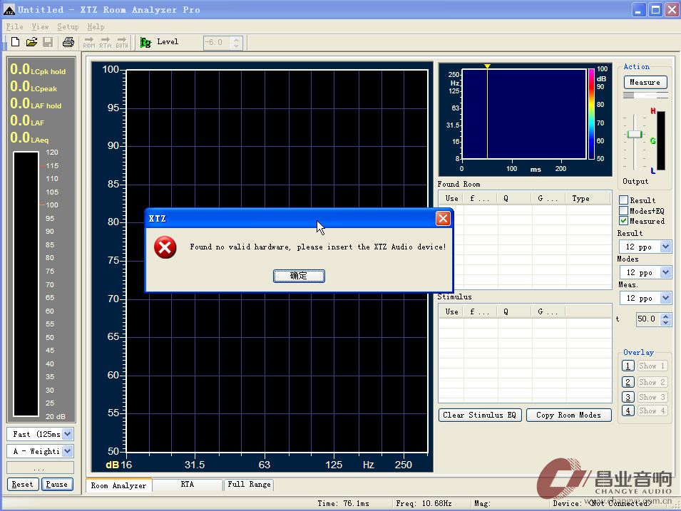
Task: Toggle overlay 4 button
Action: click(x=628, y=411)
